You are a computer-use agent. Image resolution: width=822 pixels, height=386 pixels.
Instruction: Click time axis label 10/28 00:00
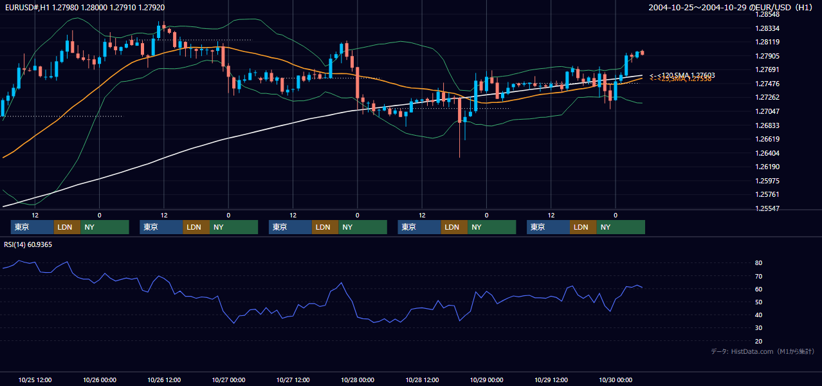pos(358,380)
